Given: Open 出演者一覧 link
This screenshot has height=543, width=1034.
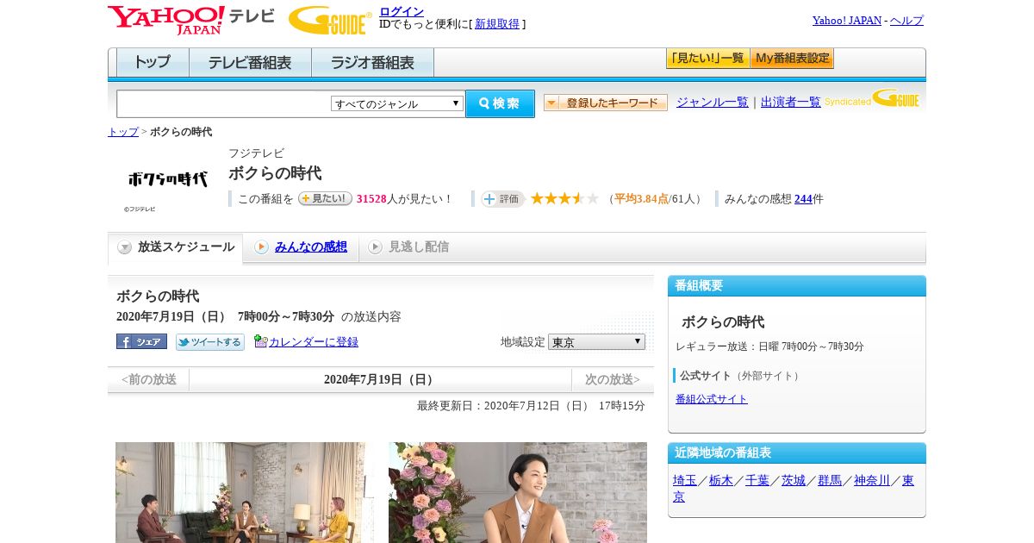Looking at the screenshot, I should point(791,103).
